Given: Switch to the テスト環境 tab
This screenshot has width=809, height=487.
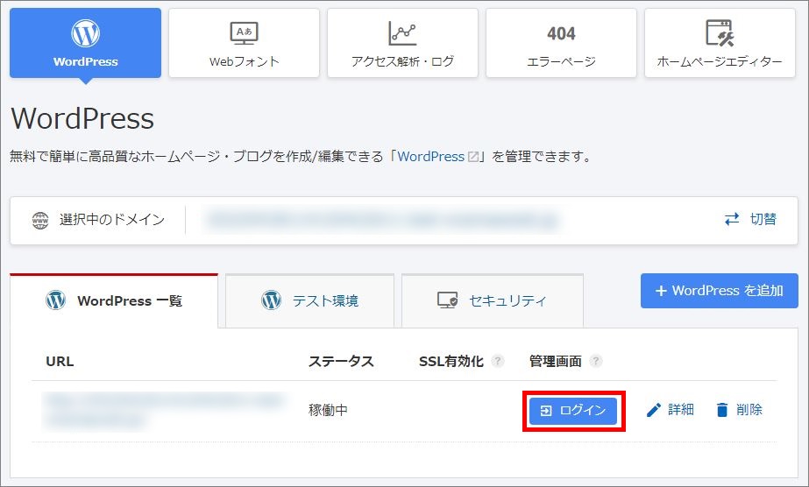Looking at the screenshot, I should (309, 301).
